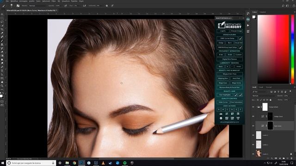Select the Eyedropper tool

pos(2,33)
